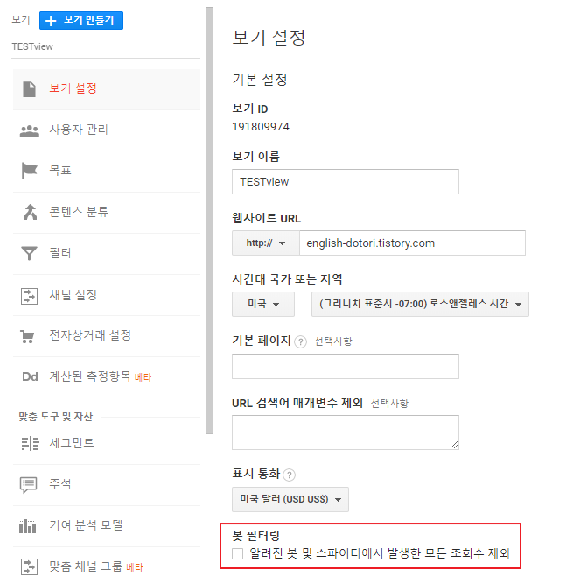Click the help icon next to 기본 페이지
Screen dimensions: 587x577
click(300, 341)
